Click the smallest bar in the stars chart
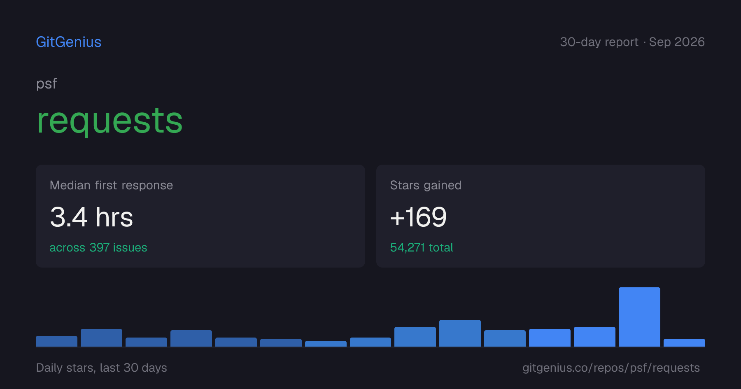 tap(326, 344)
